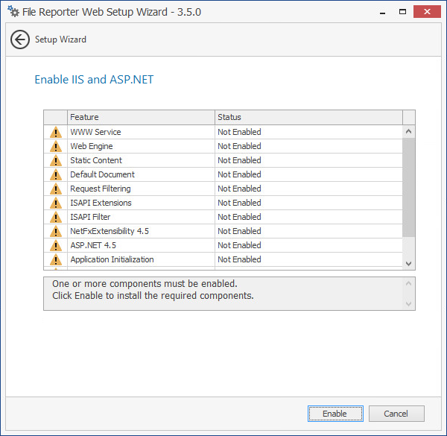Sort by the Status column header
447x436 pixels.
[x=308, y=117]
